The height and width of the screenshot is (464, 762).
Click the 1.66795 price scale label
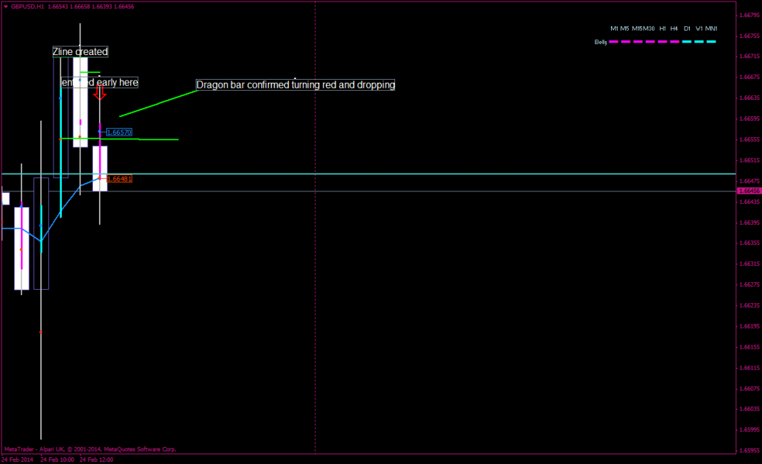[x=749, y=15]
